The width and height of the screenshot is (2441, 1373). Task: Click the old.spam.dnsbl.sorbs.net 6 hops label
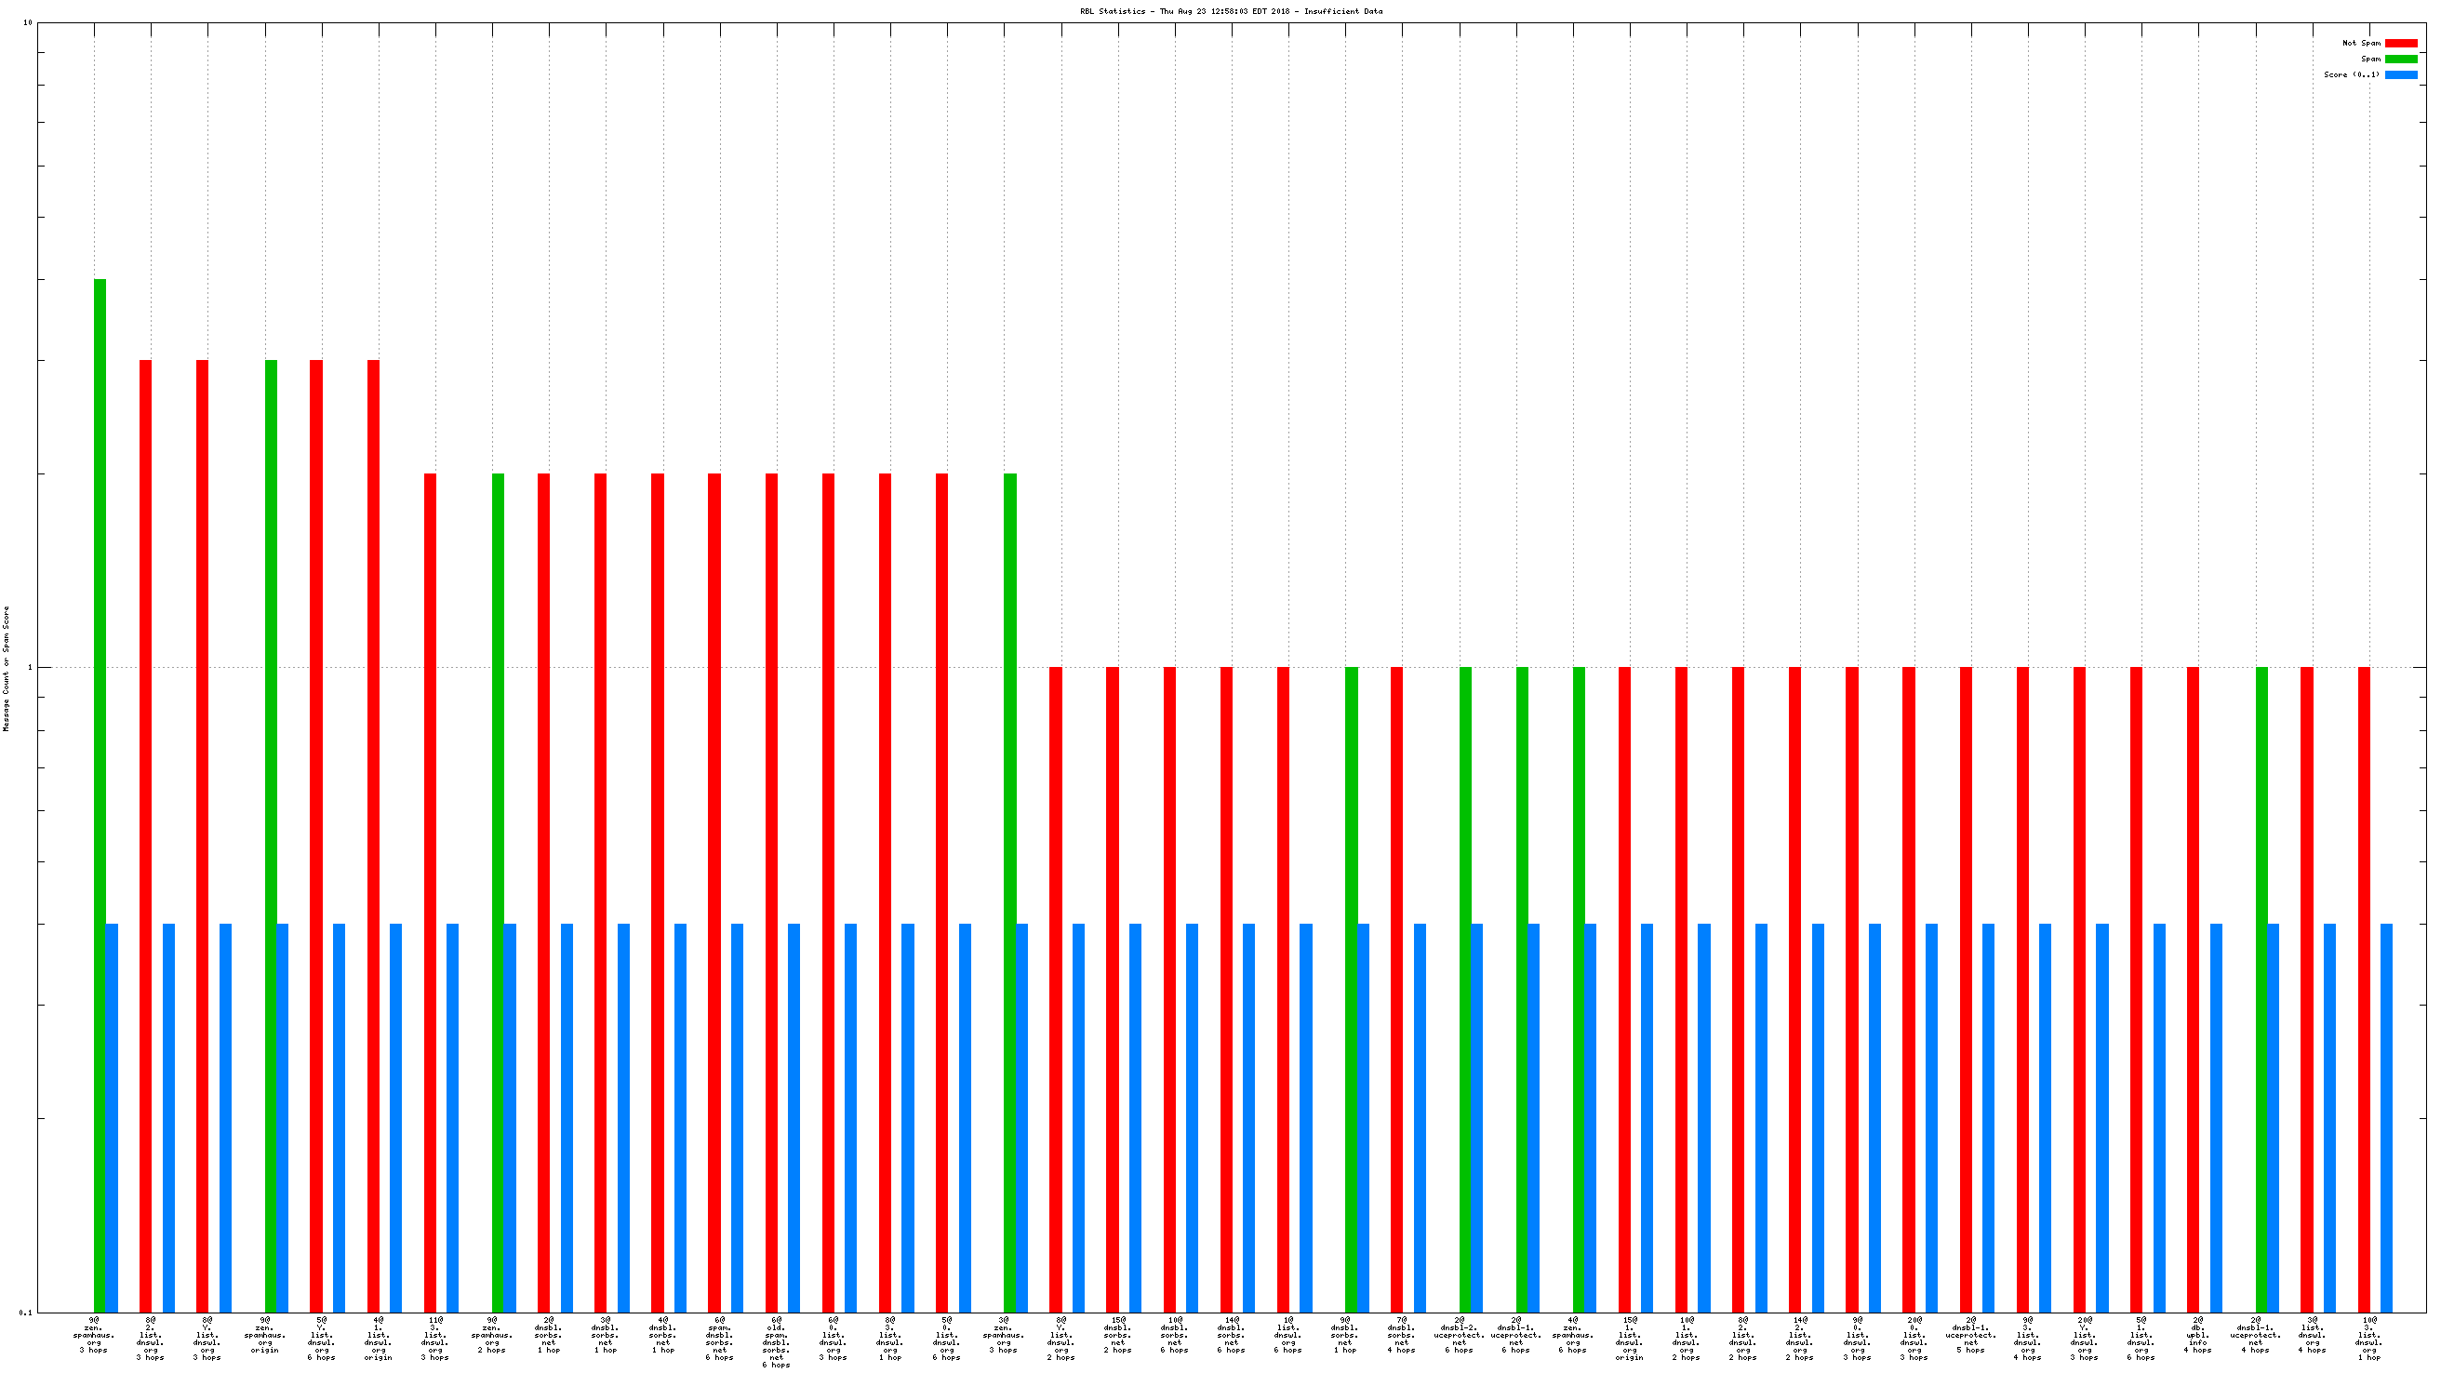pos(776,1341)
